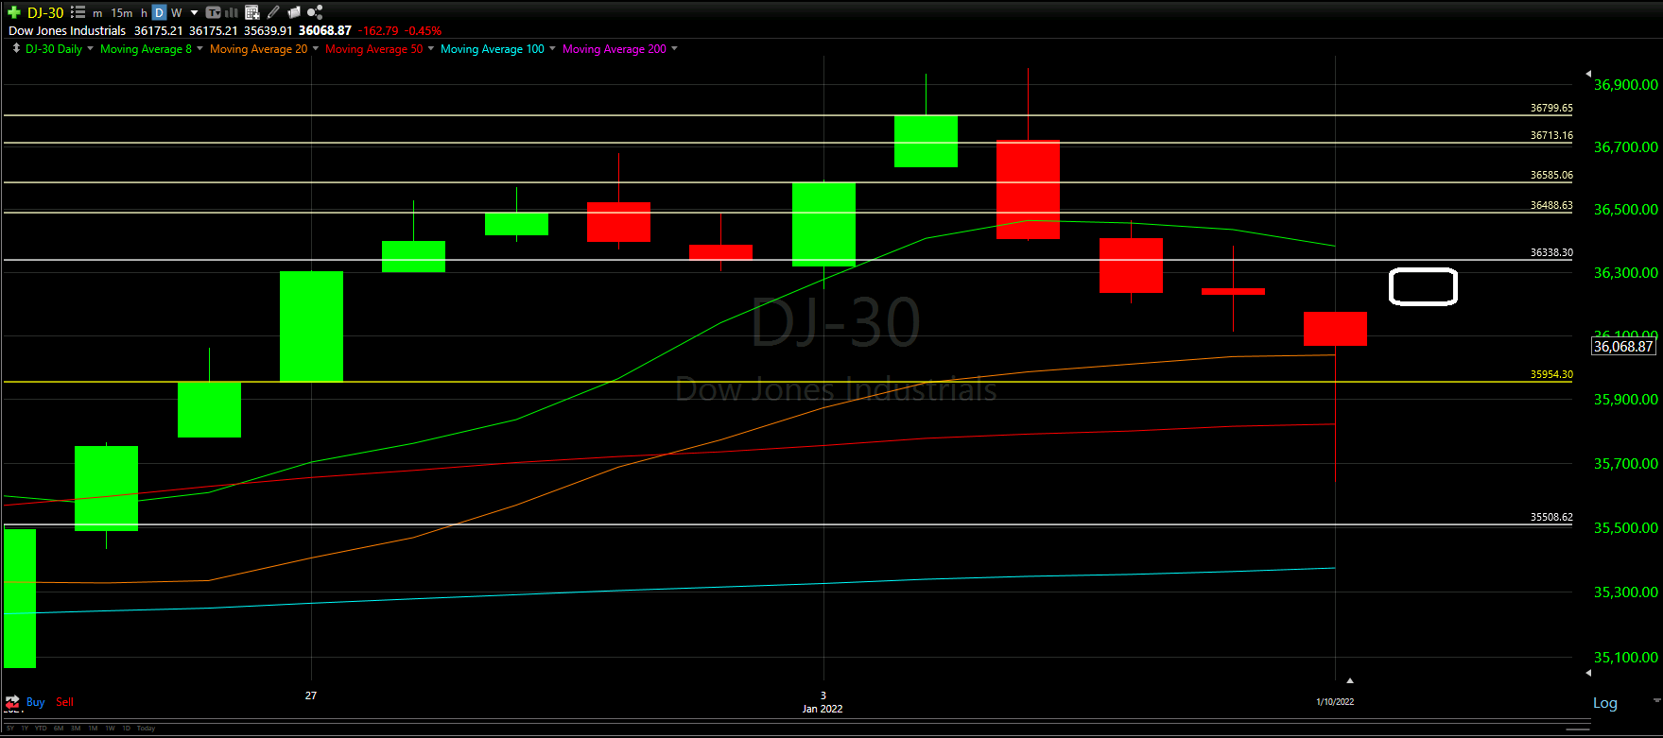1663x738 pixels.
Task: Select the 1Y range
Action: pos(25,728)
